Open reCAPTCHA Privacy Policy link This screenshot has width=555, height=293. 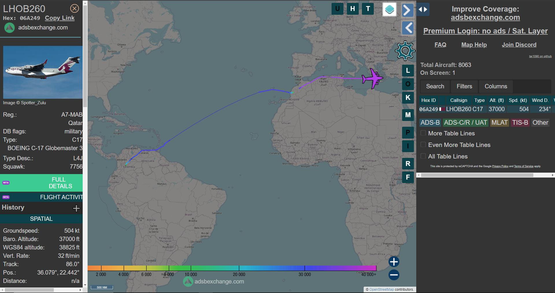[x=500, y=166]
